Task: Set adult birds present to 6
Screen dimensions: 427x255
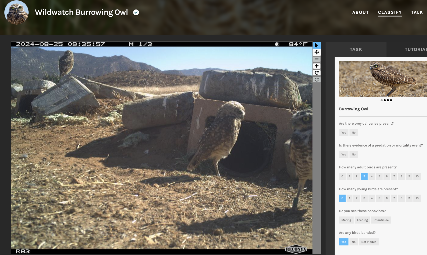Action: point(387,176)
